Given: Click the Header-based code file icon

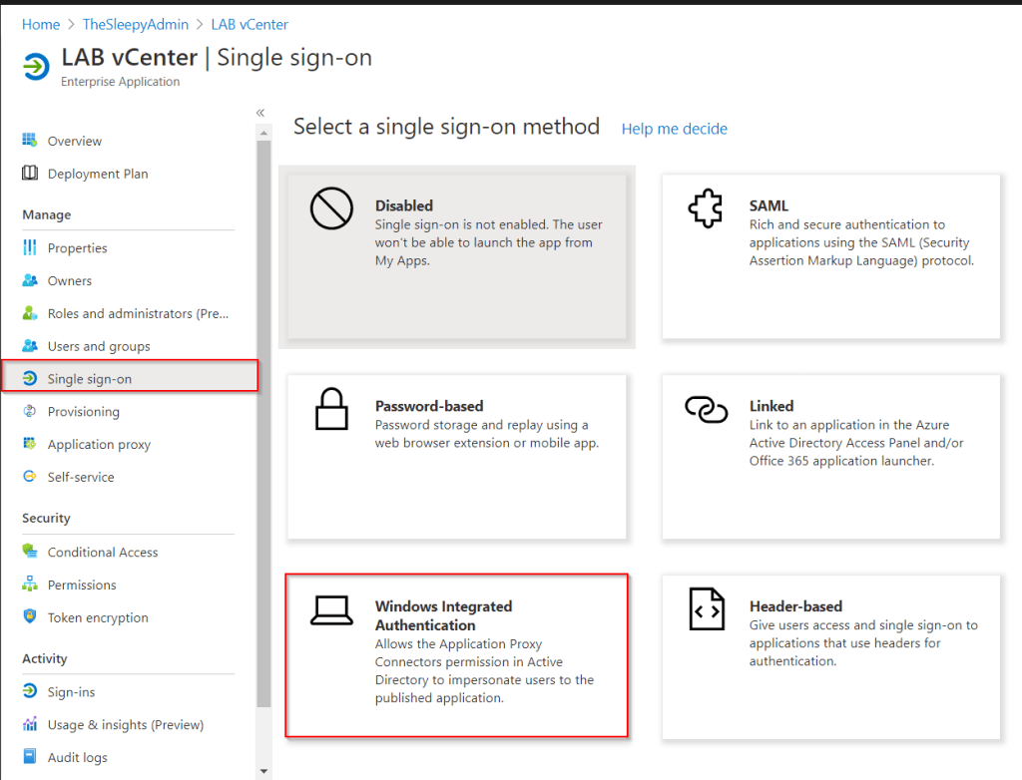Looking at the screenshot, I should (706, 608).
